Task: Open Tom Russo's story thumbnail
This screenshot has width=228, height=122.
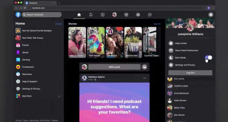Action: 96,42
